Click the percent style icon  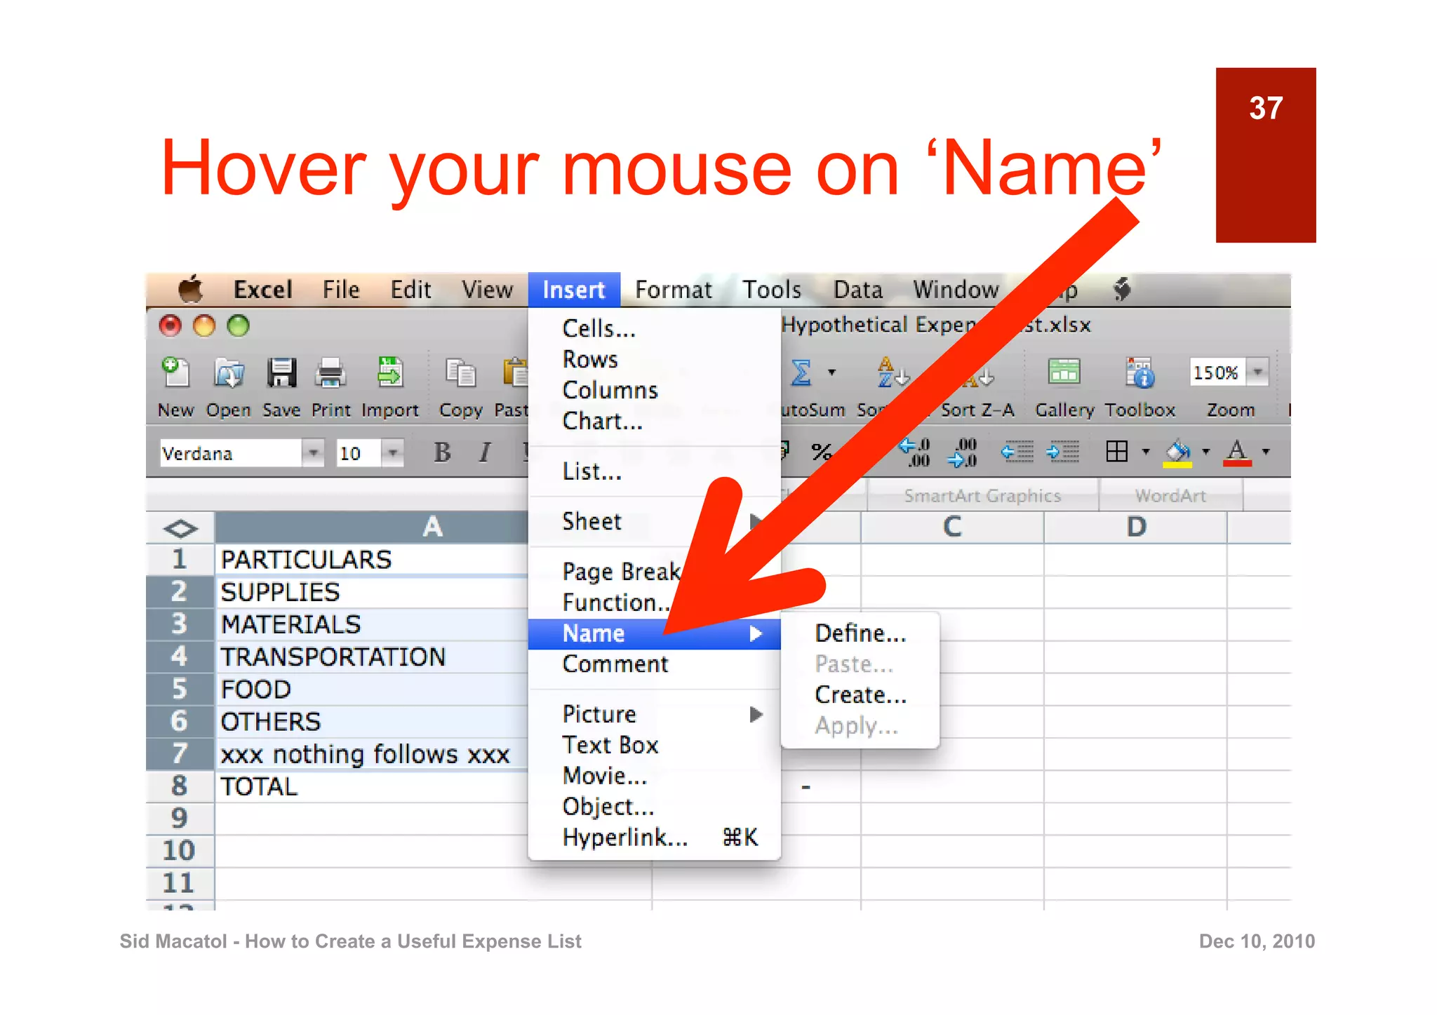pyautogui.click(x=821, y=452)
